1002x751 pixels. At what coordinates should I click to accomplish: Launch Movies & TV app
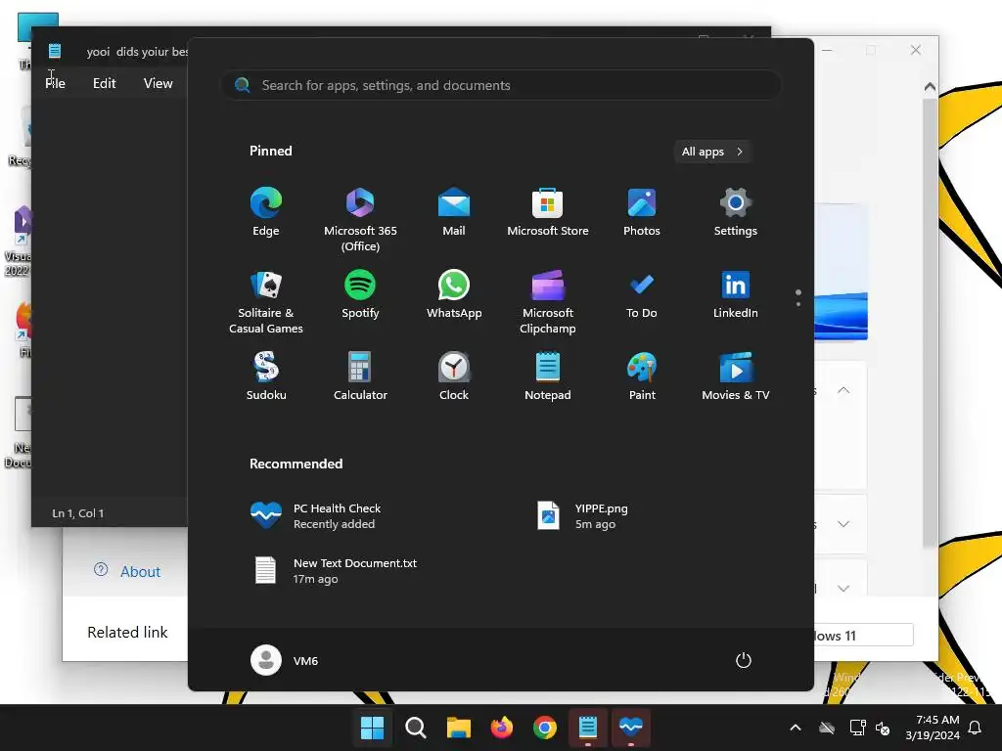[736, 376]
